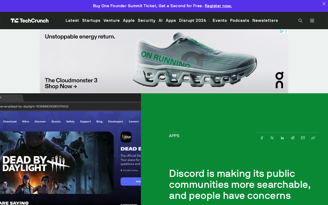Click the Register now link
328x205 pixels.
218,6
